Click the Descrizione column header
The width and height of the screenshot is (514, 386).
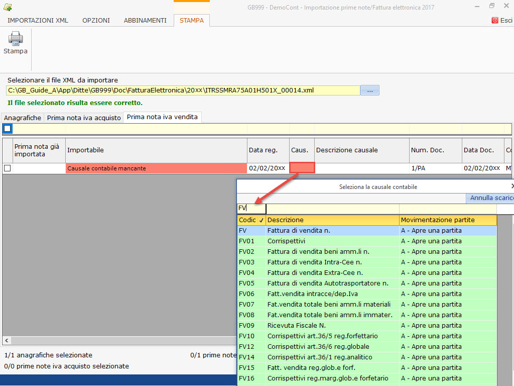coord(332,220)
